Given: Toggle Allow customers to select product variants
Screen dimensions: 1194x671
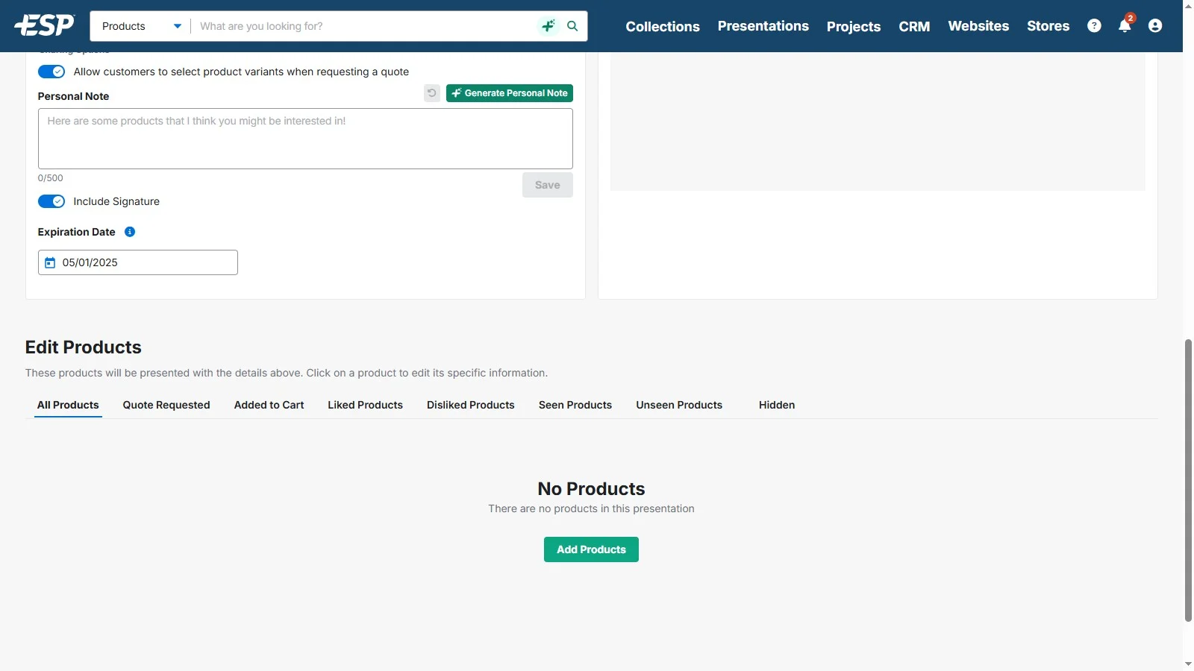Looking at the screenshot, I should click(x=51, y=72).
